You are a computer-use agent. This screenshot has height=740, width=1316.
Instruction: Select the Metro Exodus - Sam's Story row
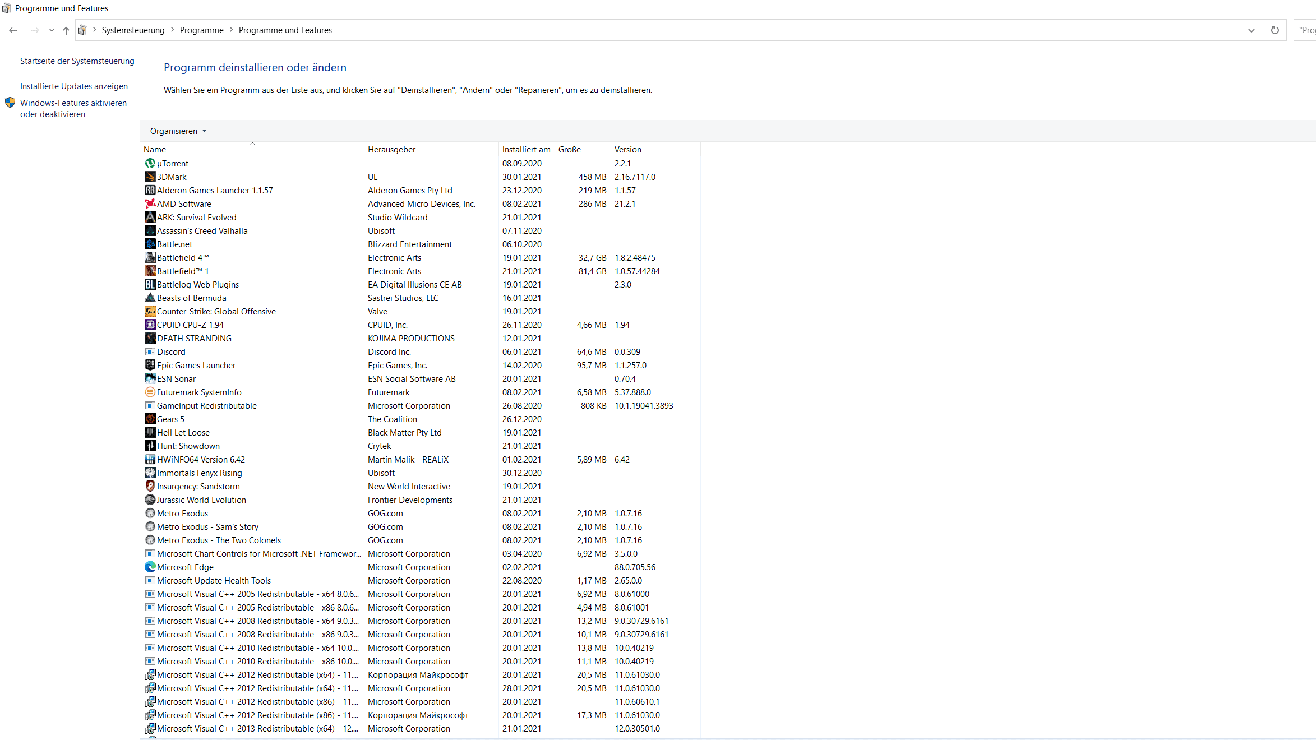[420, 526]
